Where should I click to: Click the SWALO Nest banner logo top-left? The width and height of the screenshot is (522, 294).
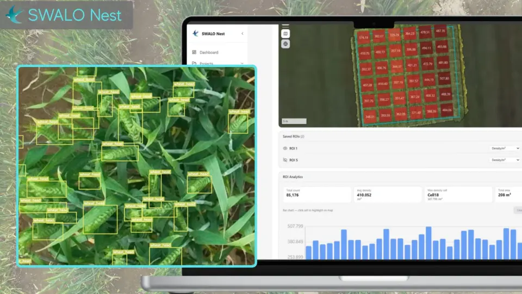point(66,15)
